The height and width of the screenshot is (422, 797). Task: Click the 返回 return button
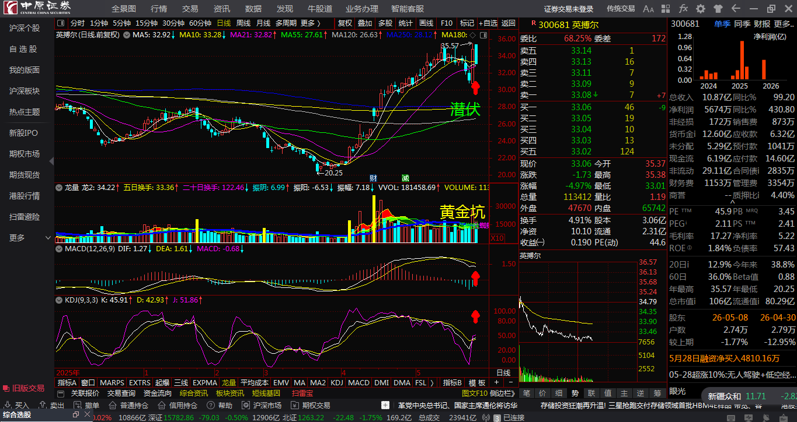click(509, 23)
